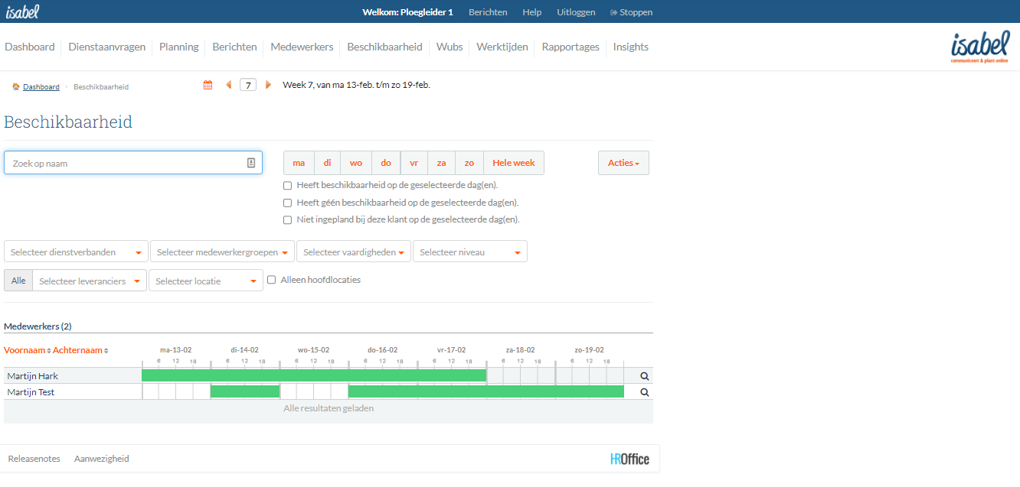Go to previous week with left arrow
Image resolution: width=1020 pixels, height=487 pixels.
click(228, 85)
